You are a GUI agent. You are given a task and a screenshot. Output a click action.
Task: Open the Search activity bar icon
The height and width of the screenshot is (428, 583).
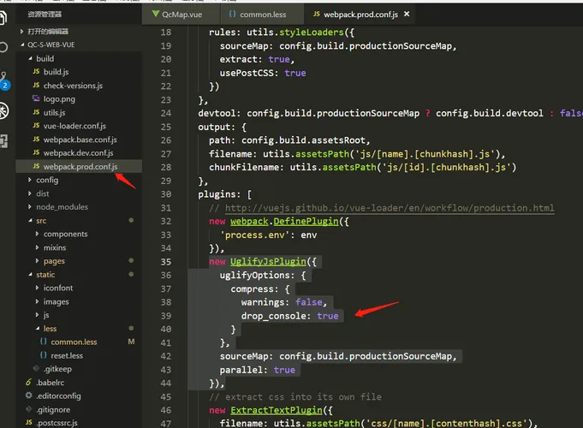click(x=3, y=47)
